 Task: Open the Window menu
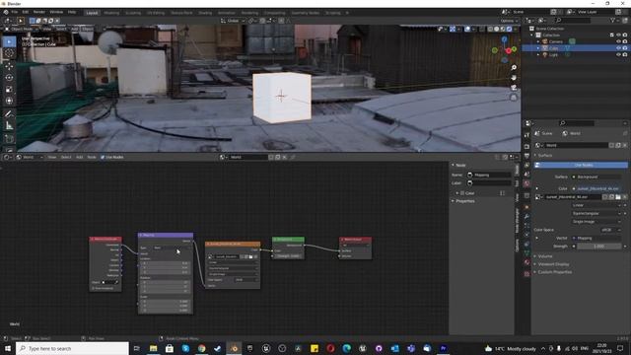pos(56,12)
